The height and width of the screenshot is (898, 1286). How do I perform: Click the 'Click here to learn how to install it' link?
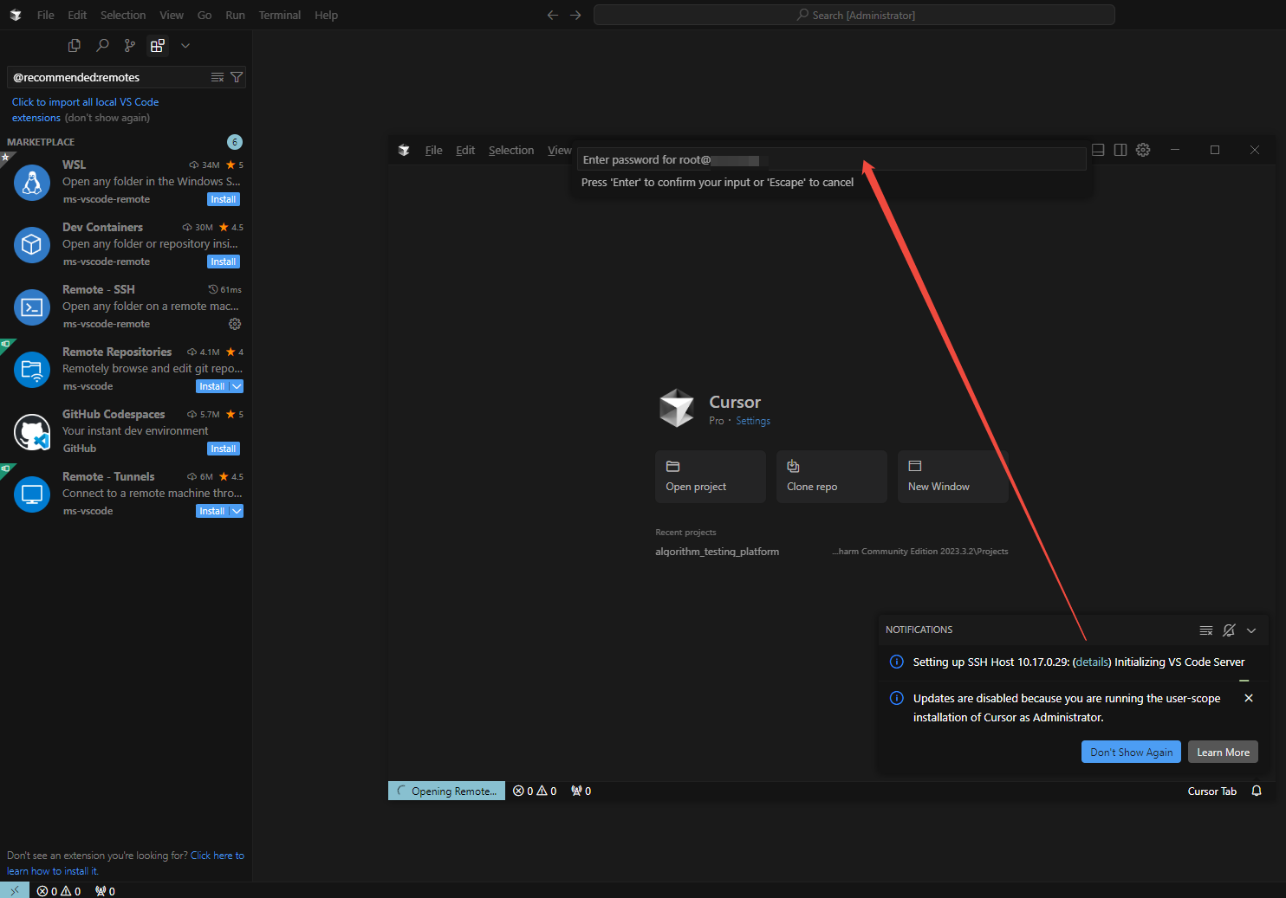coord(126,862)
